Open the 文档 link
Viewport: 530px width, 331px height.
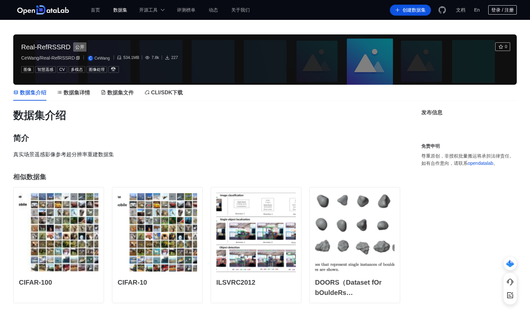pos(461,10)
